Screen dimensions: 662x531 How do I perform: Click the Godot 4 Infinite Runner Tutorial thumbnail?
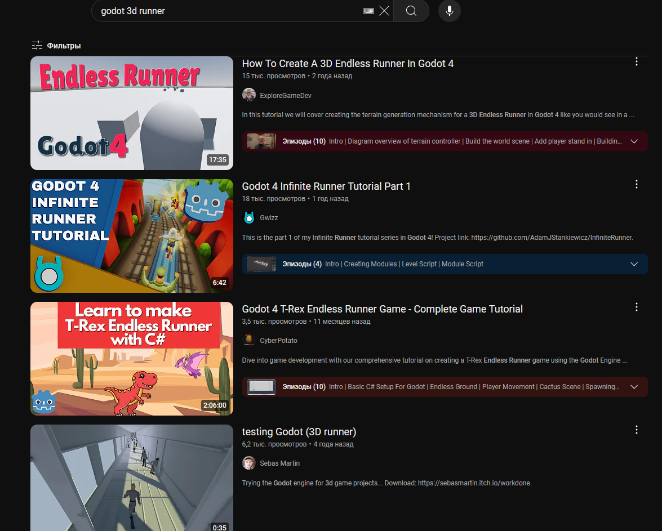click(x=132, y=236)
